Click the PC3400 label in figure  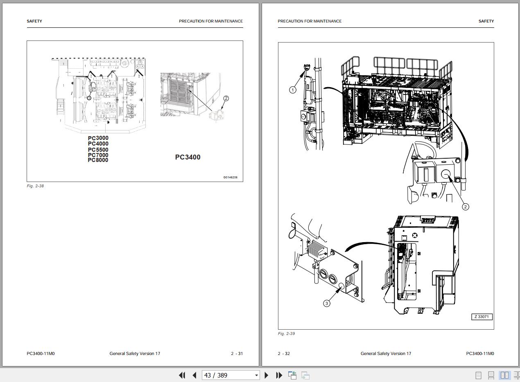pos(188,157)
